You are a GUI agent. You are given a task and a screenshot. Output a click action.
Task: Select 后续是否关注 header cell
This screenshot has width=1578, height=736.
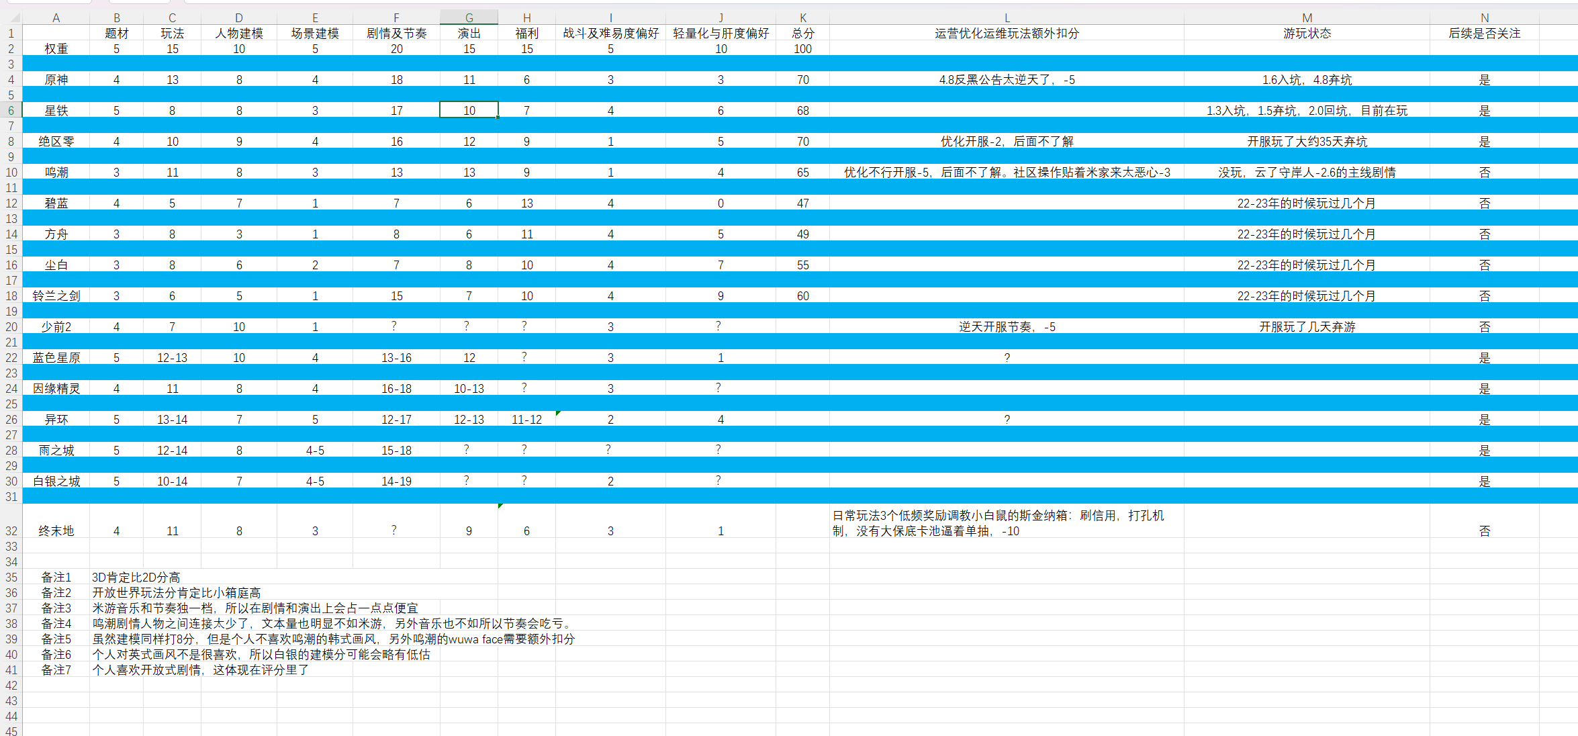tap(1484, 33)
